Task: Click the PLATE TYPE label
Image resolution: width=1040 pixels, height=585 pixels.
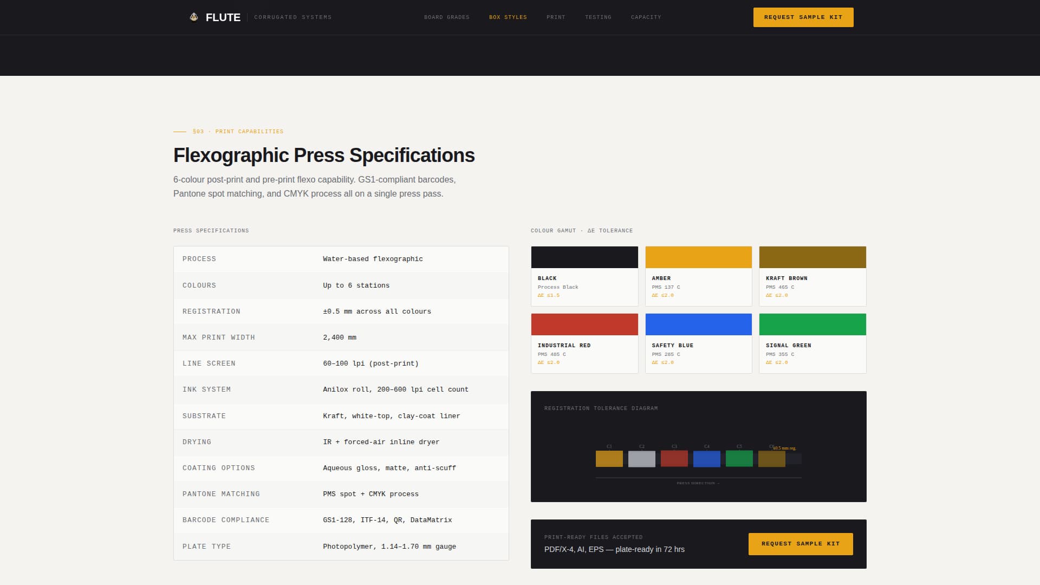Action: [206, 547]
